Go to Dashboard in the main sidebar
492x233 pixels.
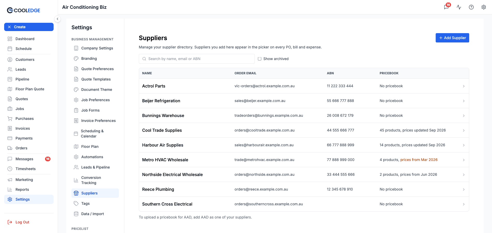(29, 39)
